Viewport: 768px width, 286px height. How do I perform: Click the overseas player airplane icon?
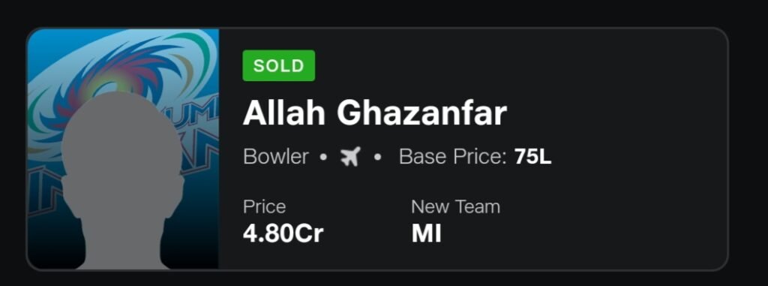(351, 157)
